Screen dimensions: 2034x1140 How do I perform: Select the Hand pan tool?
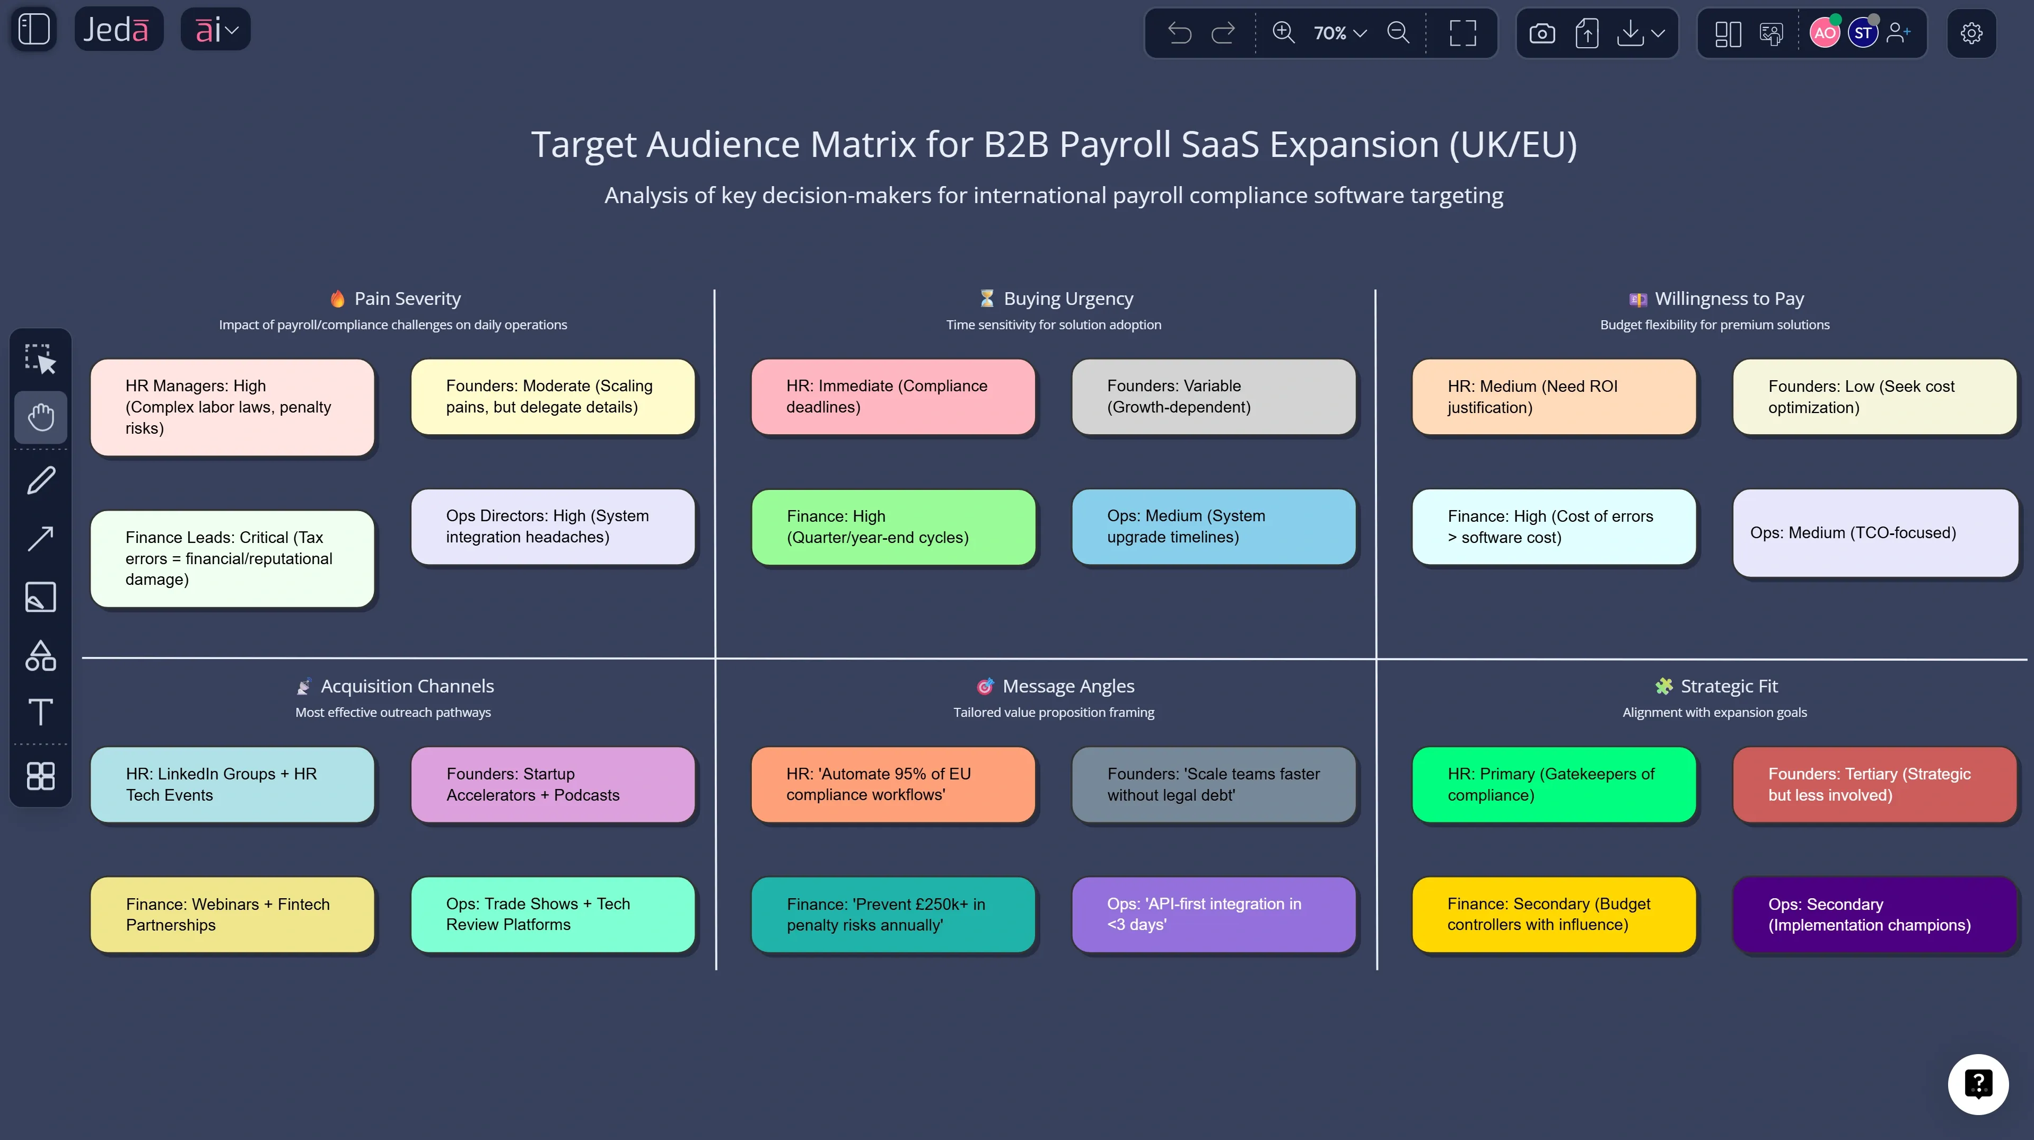point(40,418)
